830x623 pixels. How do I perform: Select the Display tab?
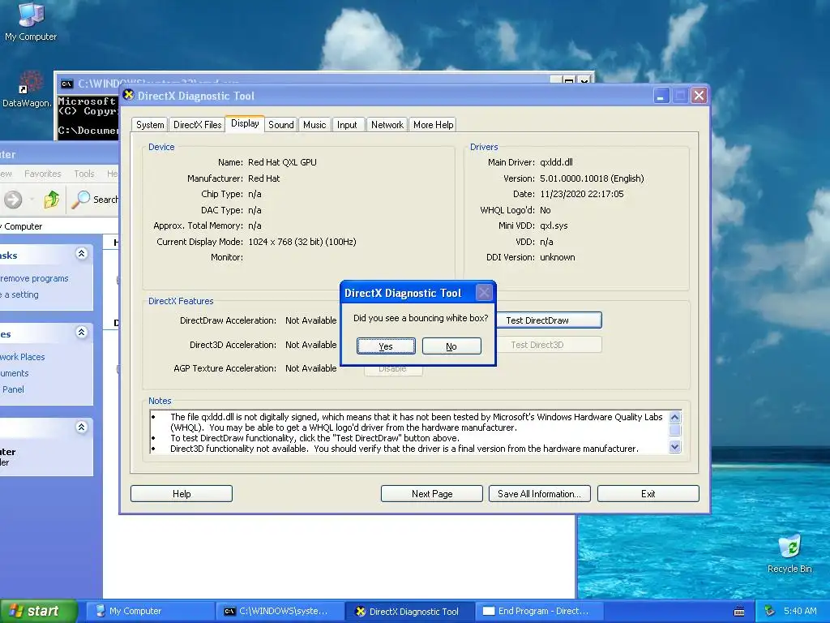click(x=245, y=123)
